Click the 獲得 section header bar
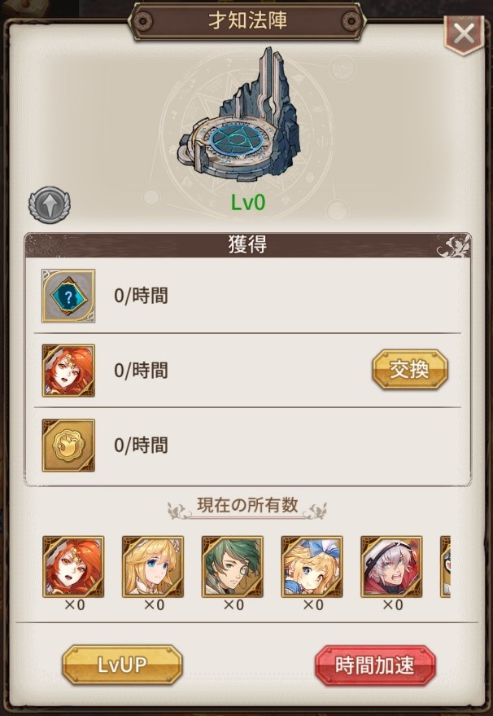This screenshot has height=716, width=493. point(247,245)
